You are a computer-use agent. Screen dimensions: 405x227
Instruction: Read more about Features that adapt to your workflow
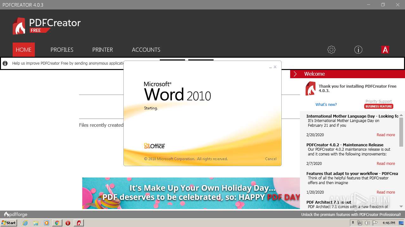tap(386, 192)
